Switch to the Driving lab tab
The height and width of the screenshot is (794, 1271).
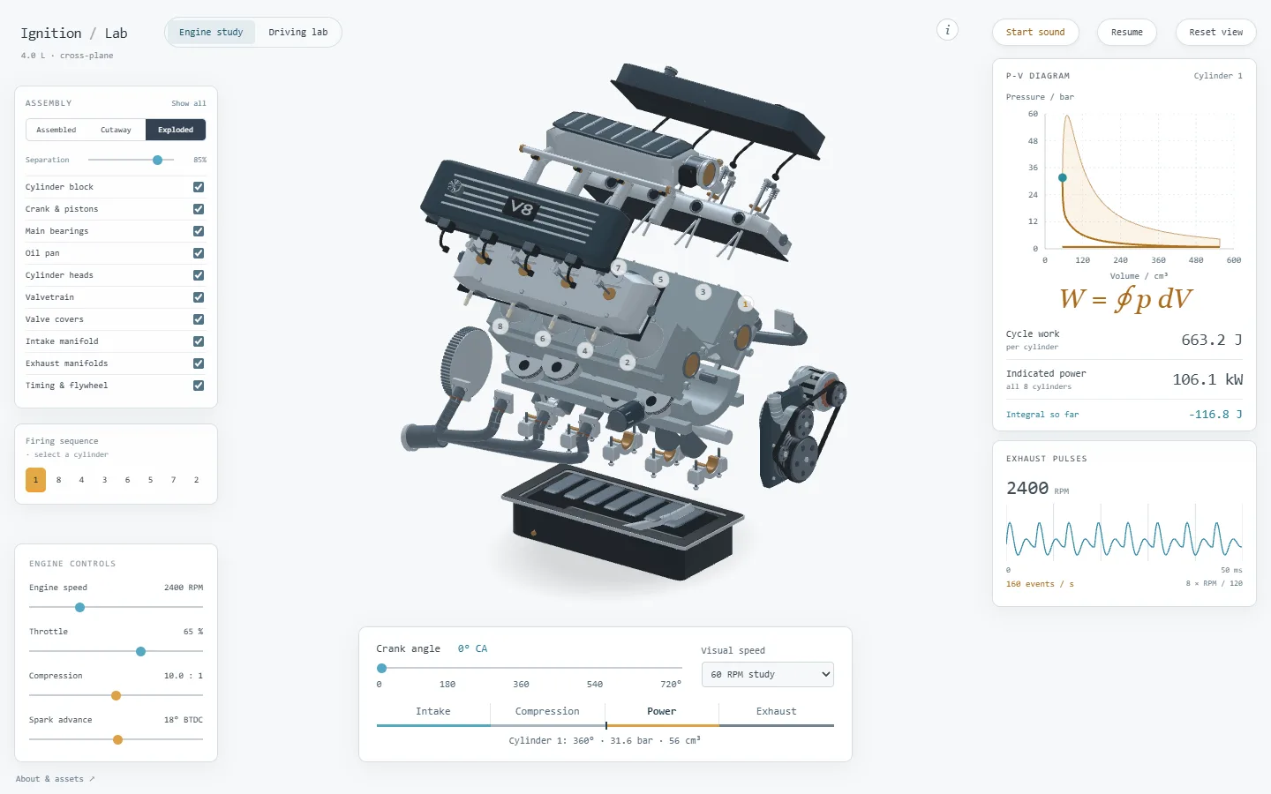click(297, 33)
